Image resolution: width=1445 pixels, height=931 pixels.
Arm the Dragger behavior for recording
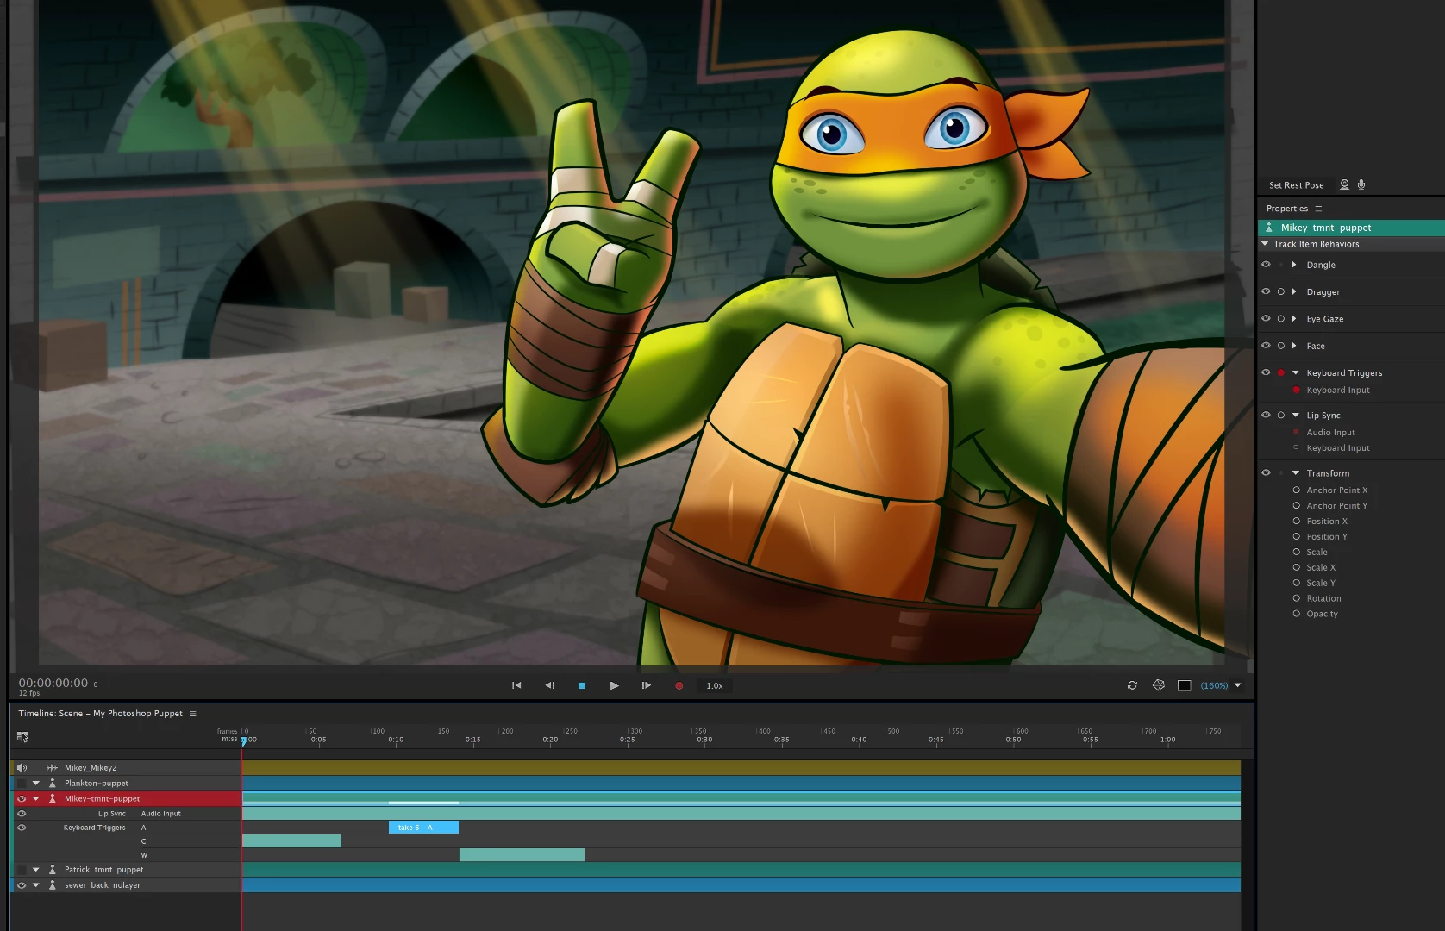[1281, 291]
